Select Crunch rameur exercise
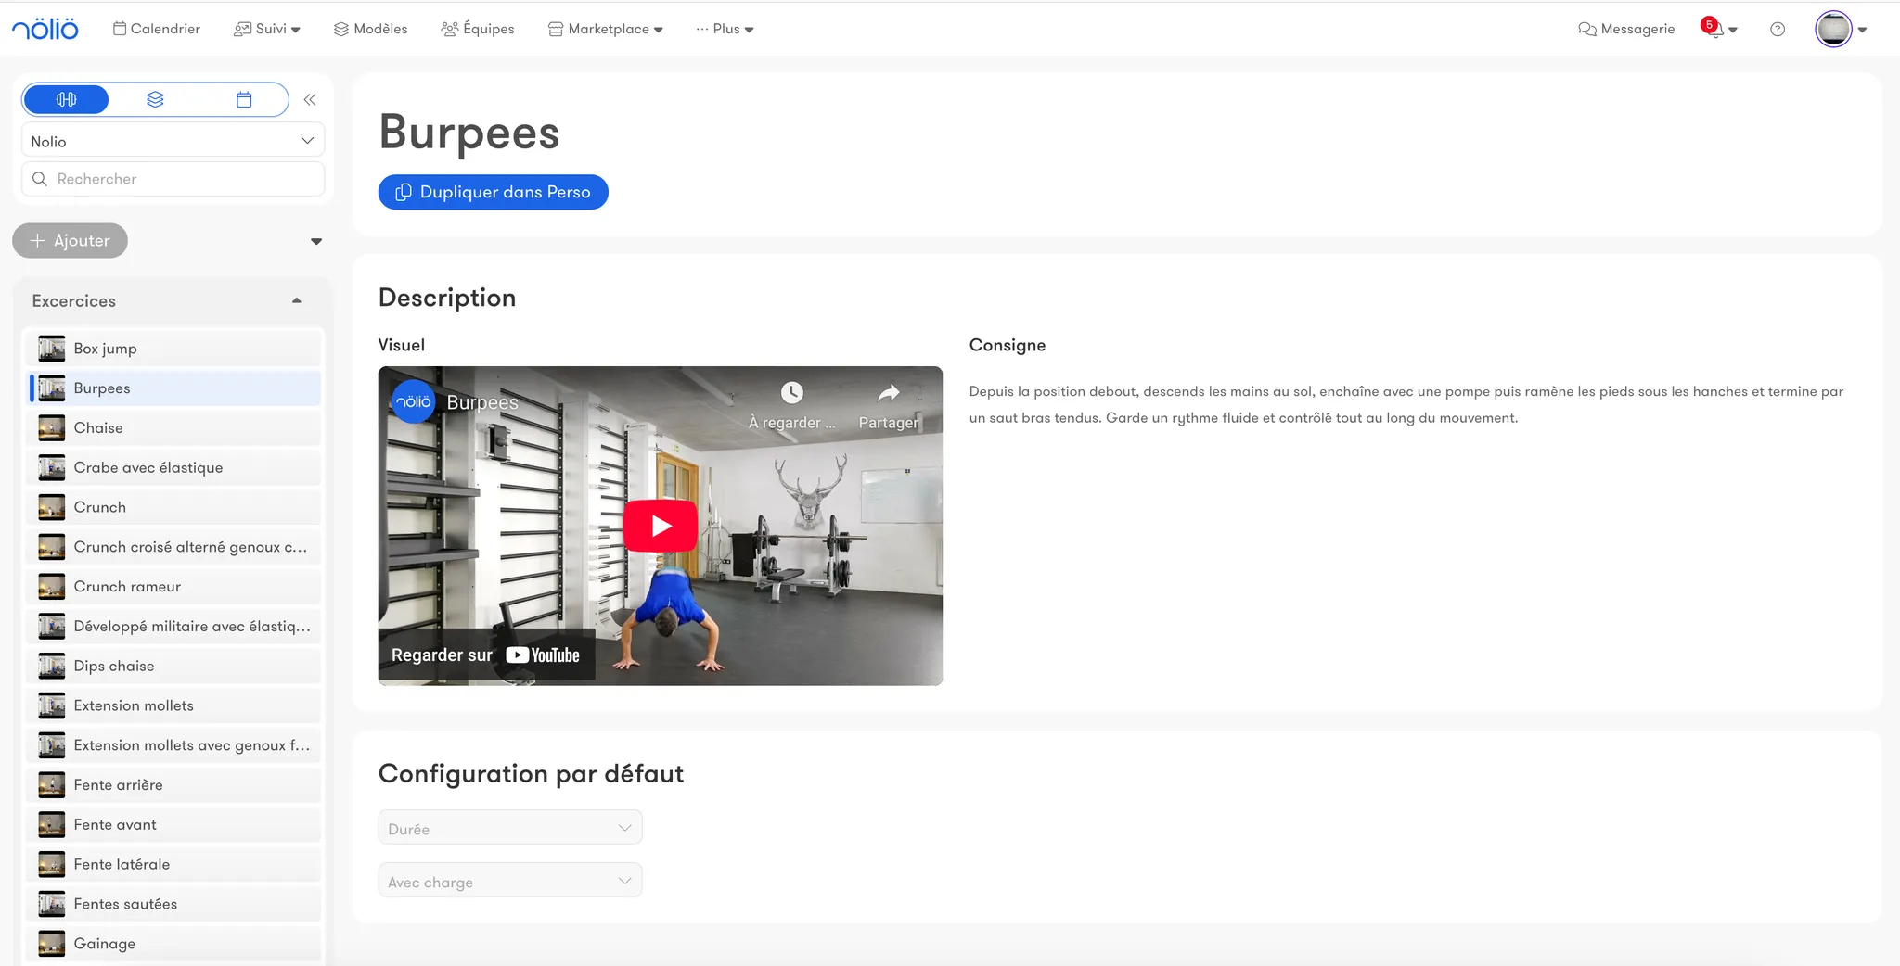1900x966 pixels. pyautogui.click(x=175, y=587)
